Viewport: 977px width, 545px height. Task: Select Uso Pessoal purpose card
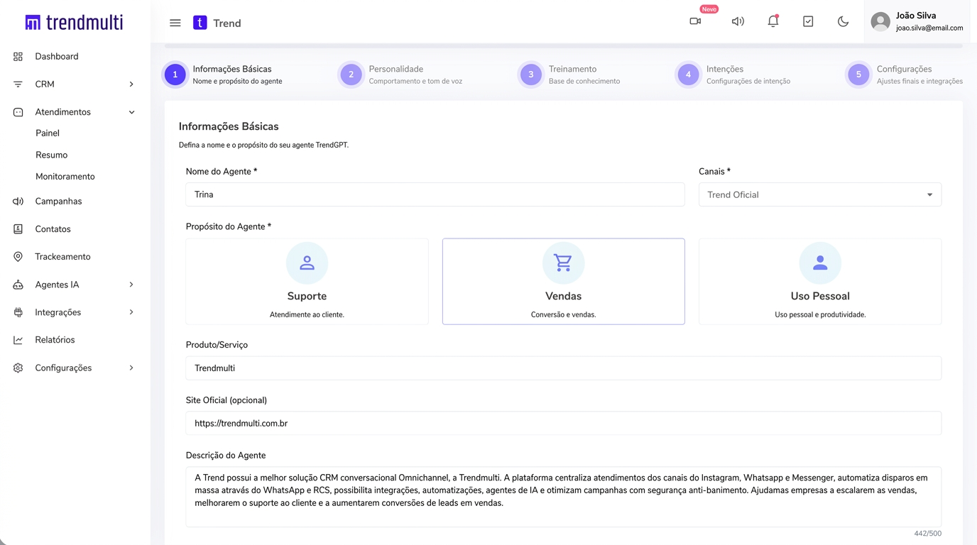point(820,282)
